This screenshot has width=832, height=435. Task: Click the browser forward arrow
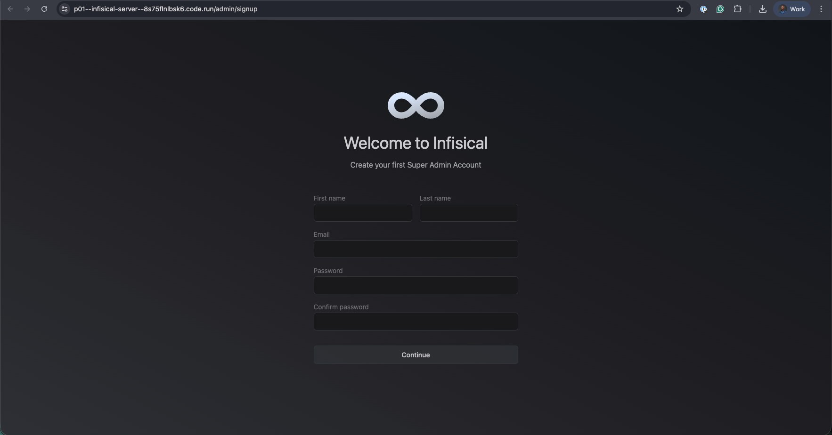point(27,9)
